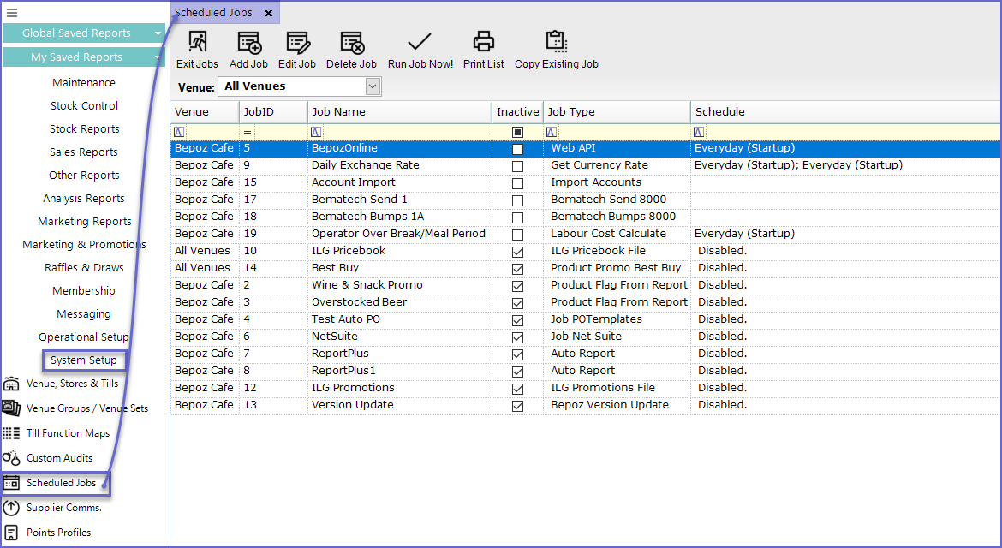
Task: Open Edit Job from the toolbar
Action: point(297,42)
